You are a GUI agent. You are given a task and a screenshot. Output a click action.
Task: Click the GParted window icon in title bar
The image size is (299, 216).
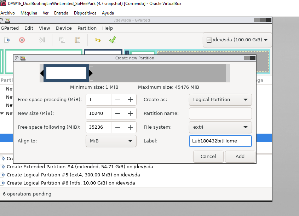pyautogui.click(x=7, y=20)
